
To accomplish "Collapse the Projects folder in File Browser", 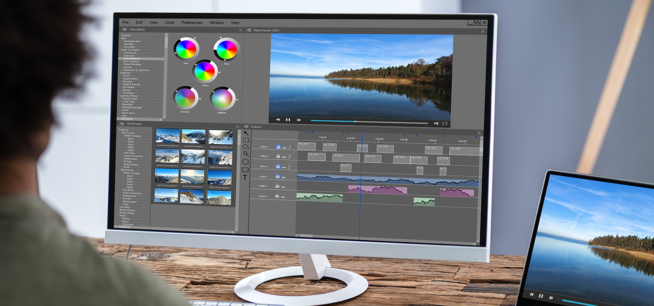I will (x=123, y=130).
